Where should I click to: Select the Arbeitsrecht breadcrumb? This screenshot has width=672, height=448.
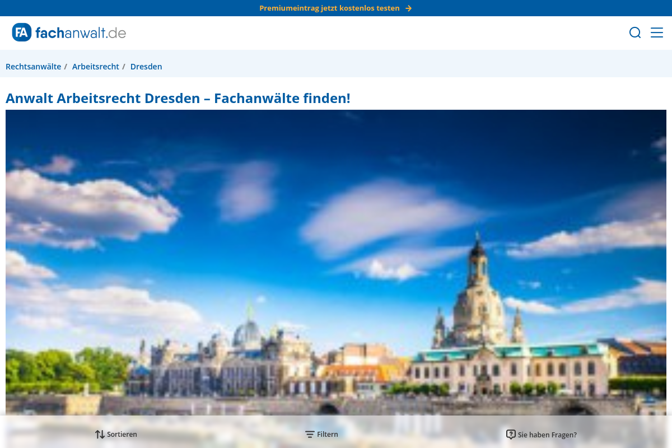coord(96,67)
